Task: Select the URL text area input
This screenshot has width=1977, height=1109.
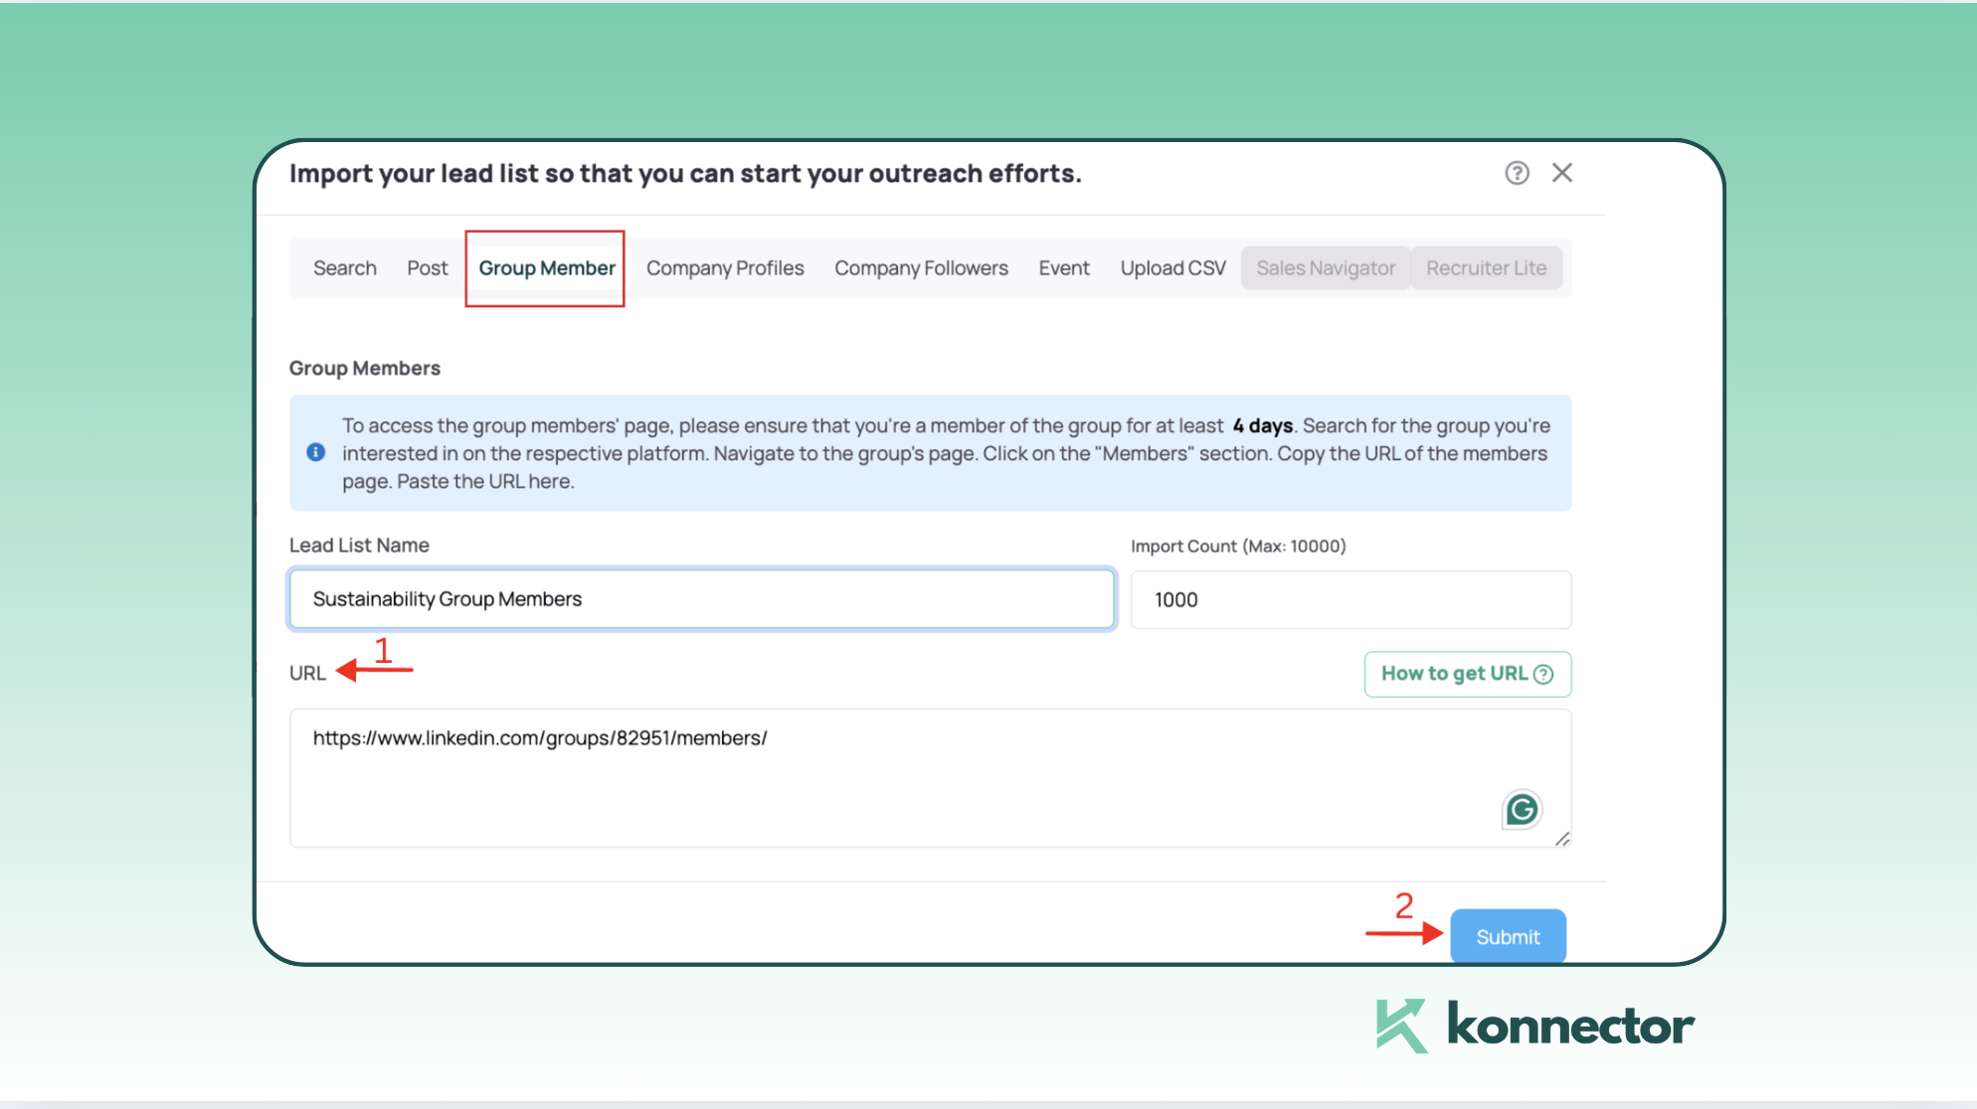Action: [929, 776]
